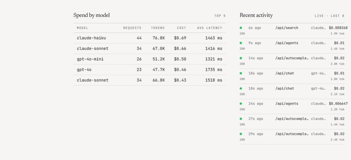Screen dimensions: 351x160
Task: Select claude-sonnet row with 67.0K tokens
Action: [149, 49]
